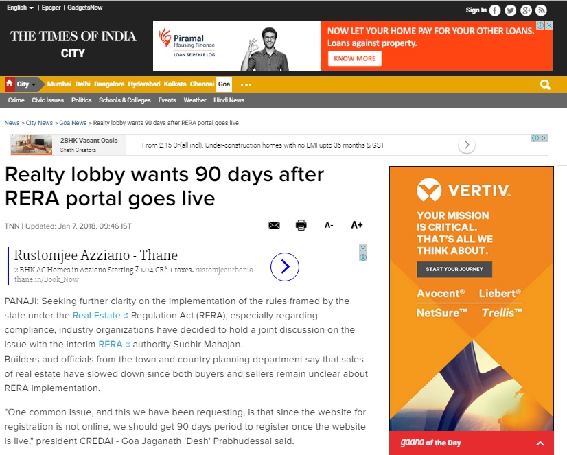Image resolution: width=567 pixels, height=455 pixels.
Task: Open the Google Plus social icon
Action: tap(526, 10)
